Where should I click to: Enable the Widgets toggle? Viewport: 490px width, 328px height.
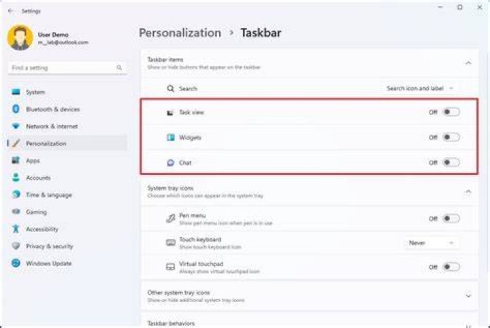click(x=451, y=137)
